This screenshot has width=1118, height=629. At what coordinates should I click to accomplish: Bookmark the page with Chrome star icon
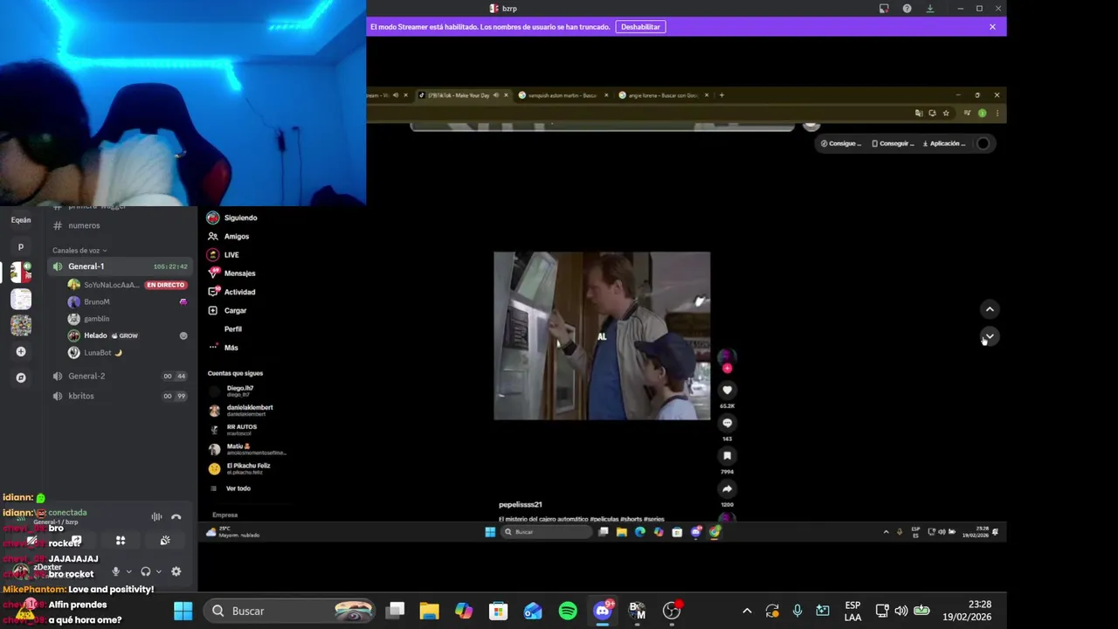coord(946,114)
